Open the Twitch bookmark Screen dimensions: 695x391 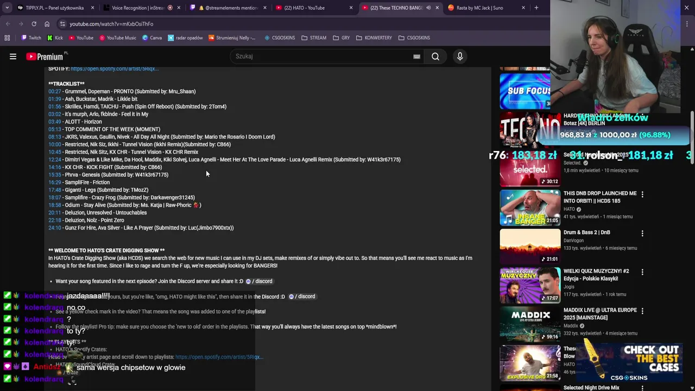tap(31, 38)
